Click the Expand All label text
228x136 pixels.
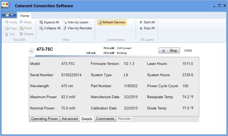(x=52, y=22)
